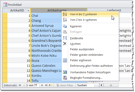Select row selector for Tofu record
Image resolution: width=135 pixels, height=92 pixels.
point(5,80)
